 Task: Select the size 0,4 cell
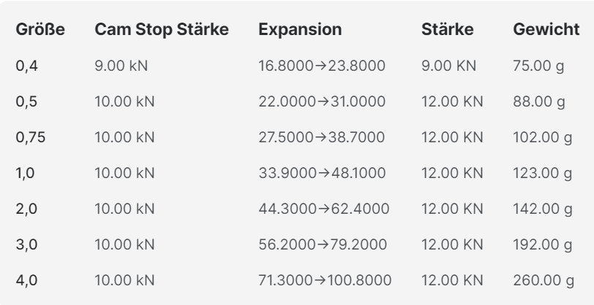click(x=27, y=65)
